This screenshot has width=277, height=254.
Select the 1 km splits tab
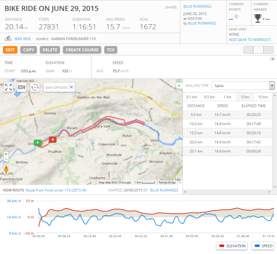pos(227,97)
